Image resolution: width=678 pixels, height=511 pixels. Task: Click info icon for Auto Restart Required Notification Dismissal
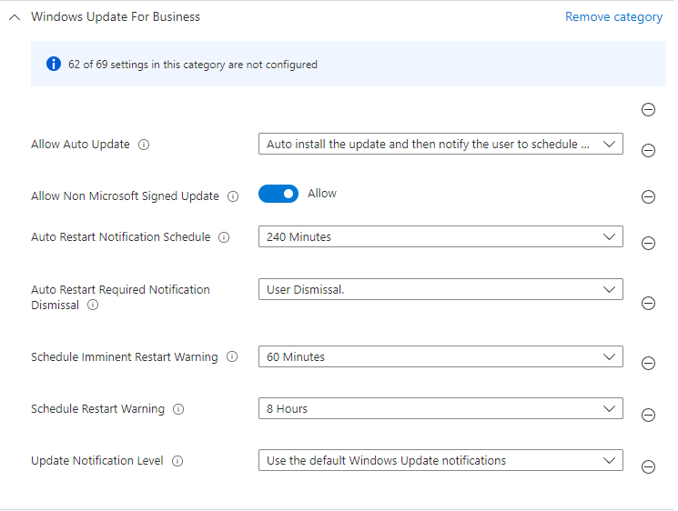(x=93, y=306)
